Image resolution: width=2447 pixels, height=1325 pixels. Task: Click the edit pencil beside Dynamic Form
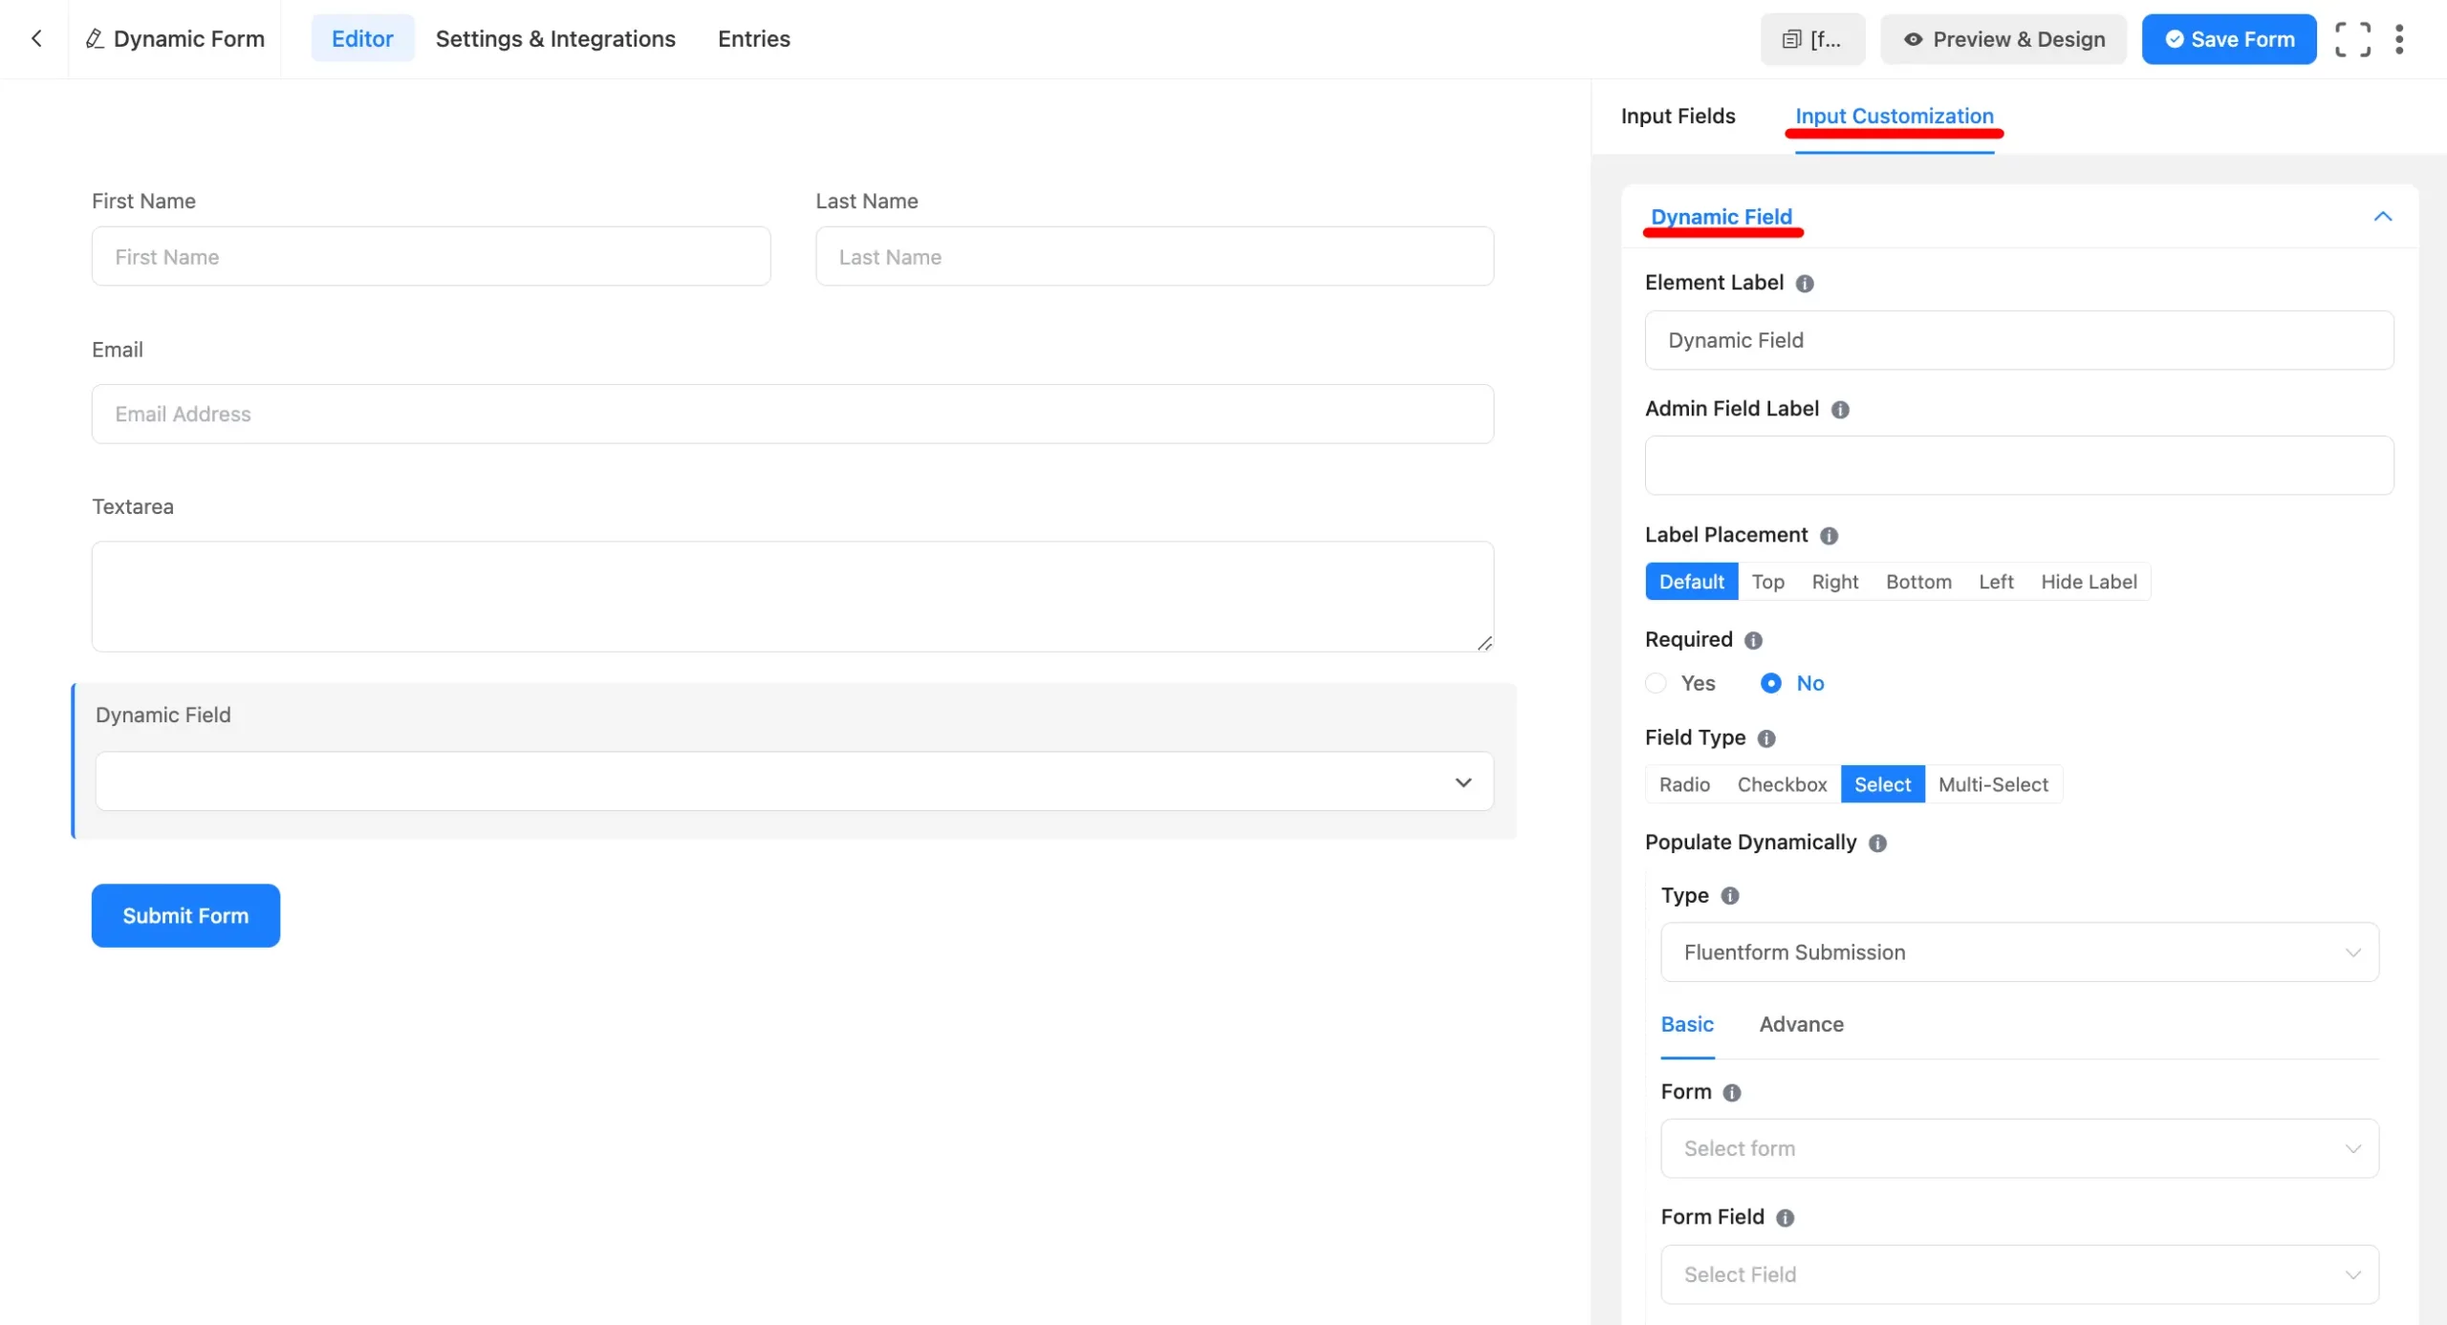pyautogui.click(x=94, y=38)
